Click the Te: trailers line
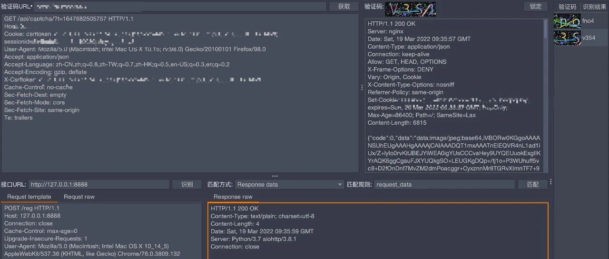 tap(19, 118)
